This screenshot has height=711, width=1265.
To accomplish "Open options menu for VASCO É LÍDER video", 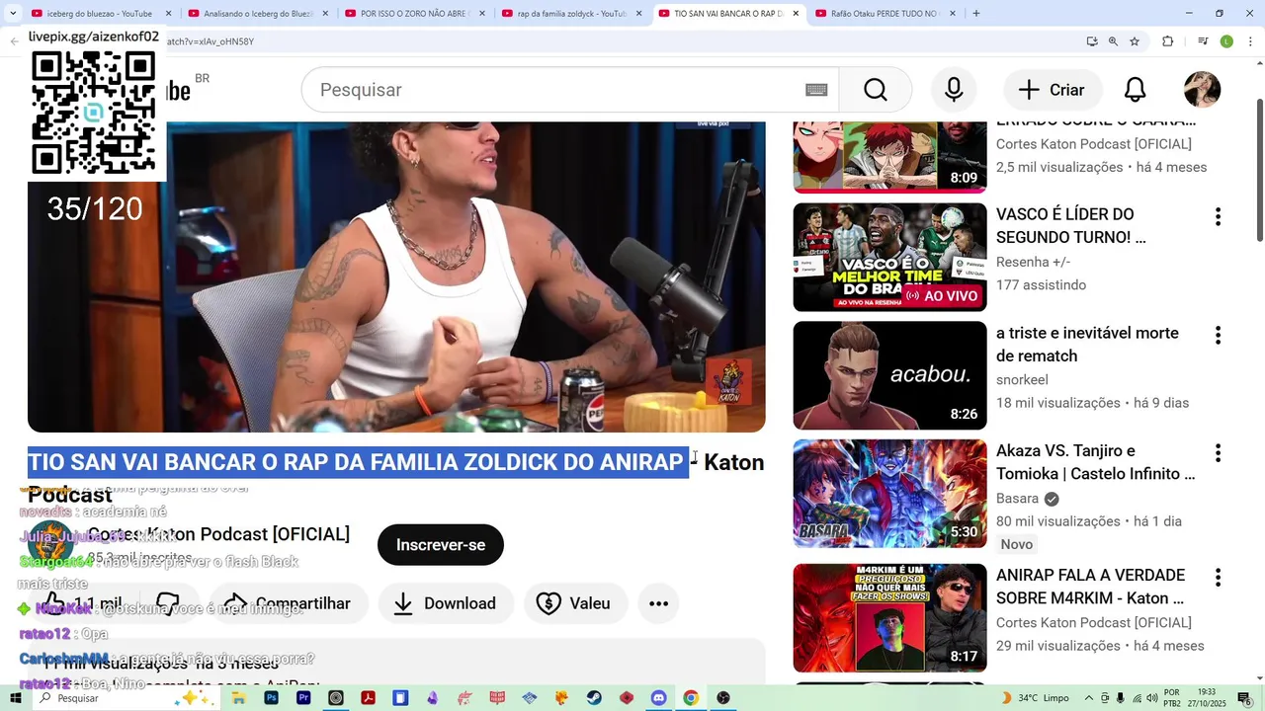I will click(x=1218, y=217).
